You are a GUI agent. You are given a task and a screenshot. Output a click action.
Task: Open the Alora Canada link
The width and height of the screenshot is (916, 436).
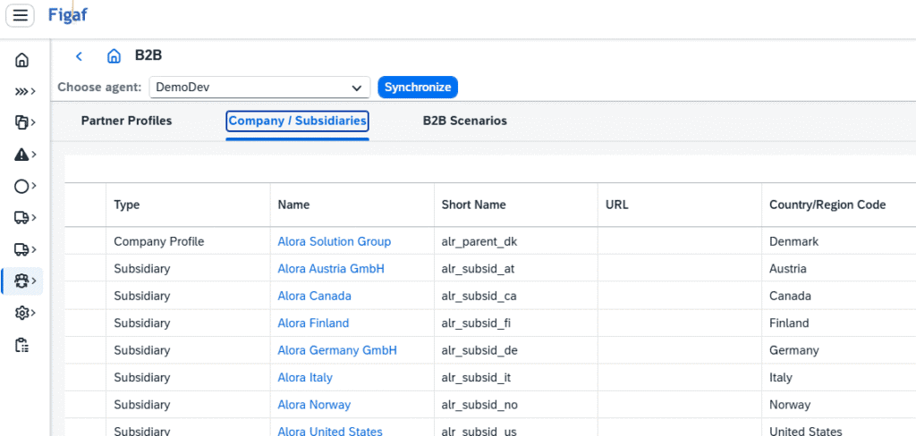pos(314,296)
